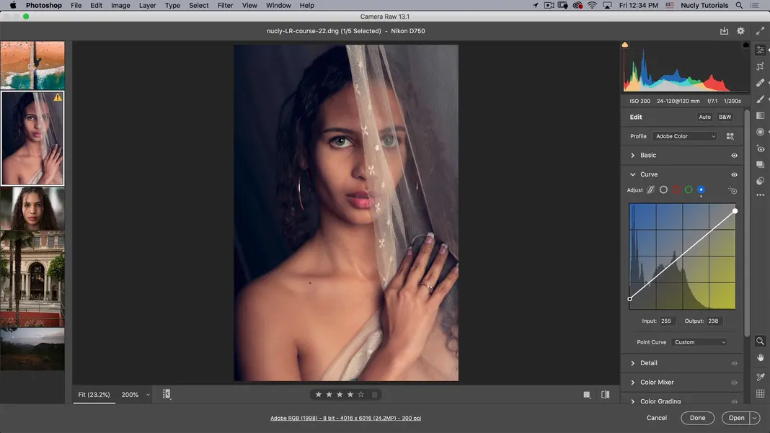
Task: Click the Auto edit button
Action: click(x=704, y=117)
